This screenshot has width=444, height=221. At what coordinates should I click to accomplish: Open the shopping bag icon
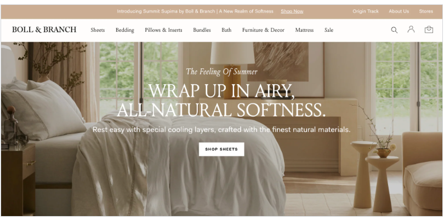pyautogui.click(x=429, y=30)
